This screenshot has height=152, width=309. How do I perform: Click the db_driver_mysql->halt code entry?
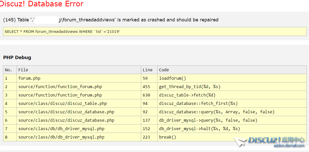199,129
